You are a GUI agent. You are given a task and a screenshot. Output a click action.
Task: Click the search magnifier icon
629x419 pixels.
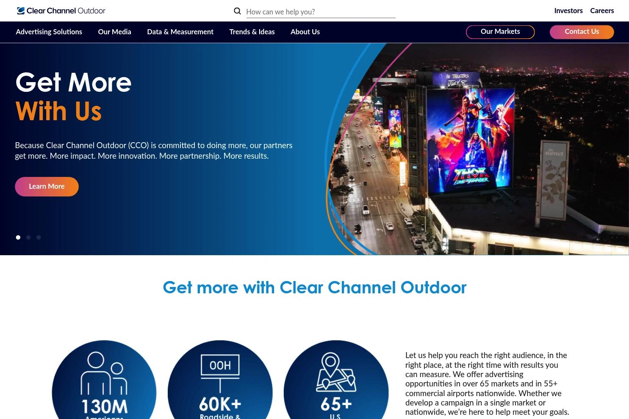coord(237,11)
